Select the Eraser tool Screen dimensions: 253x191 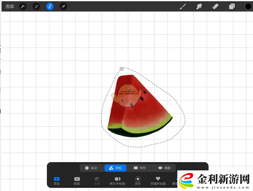pyautogui.click(x=215, y=6)
